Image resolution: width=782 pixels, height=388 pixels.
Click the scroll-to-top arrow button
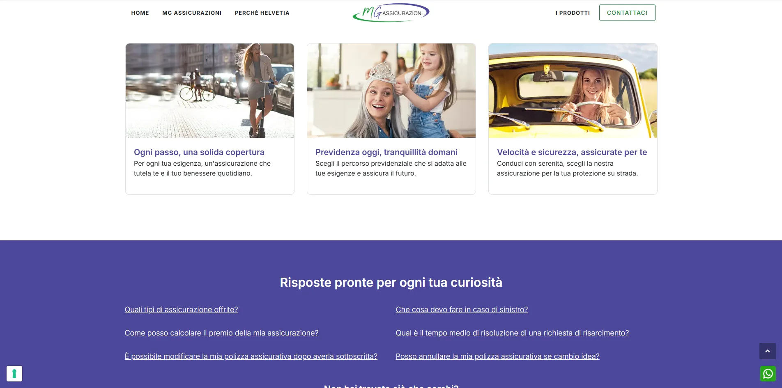point(767,351)
